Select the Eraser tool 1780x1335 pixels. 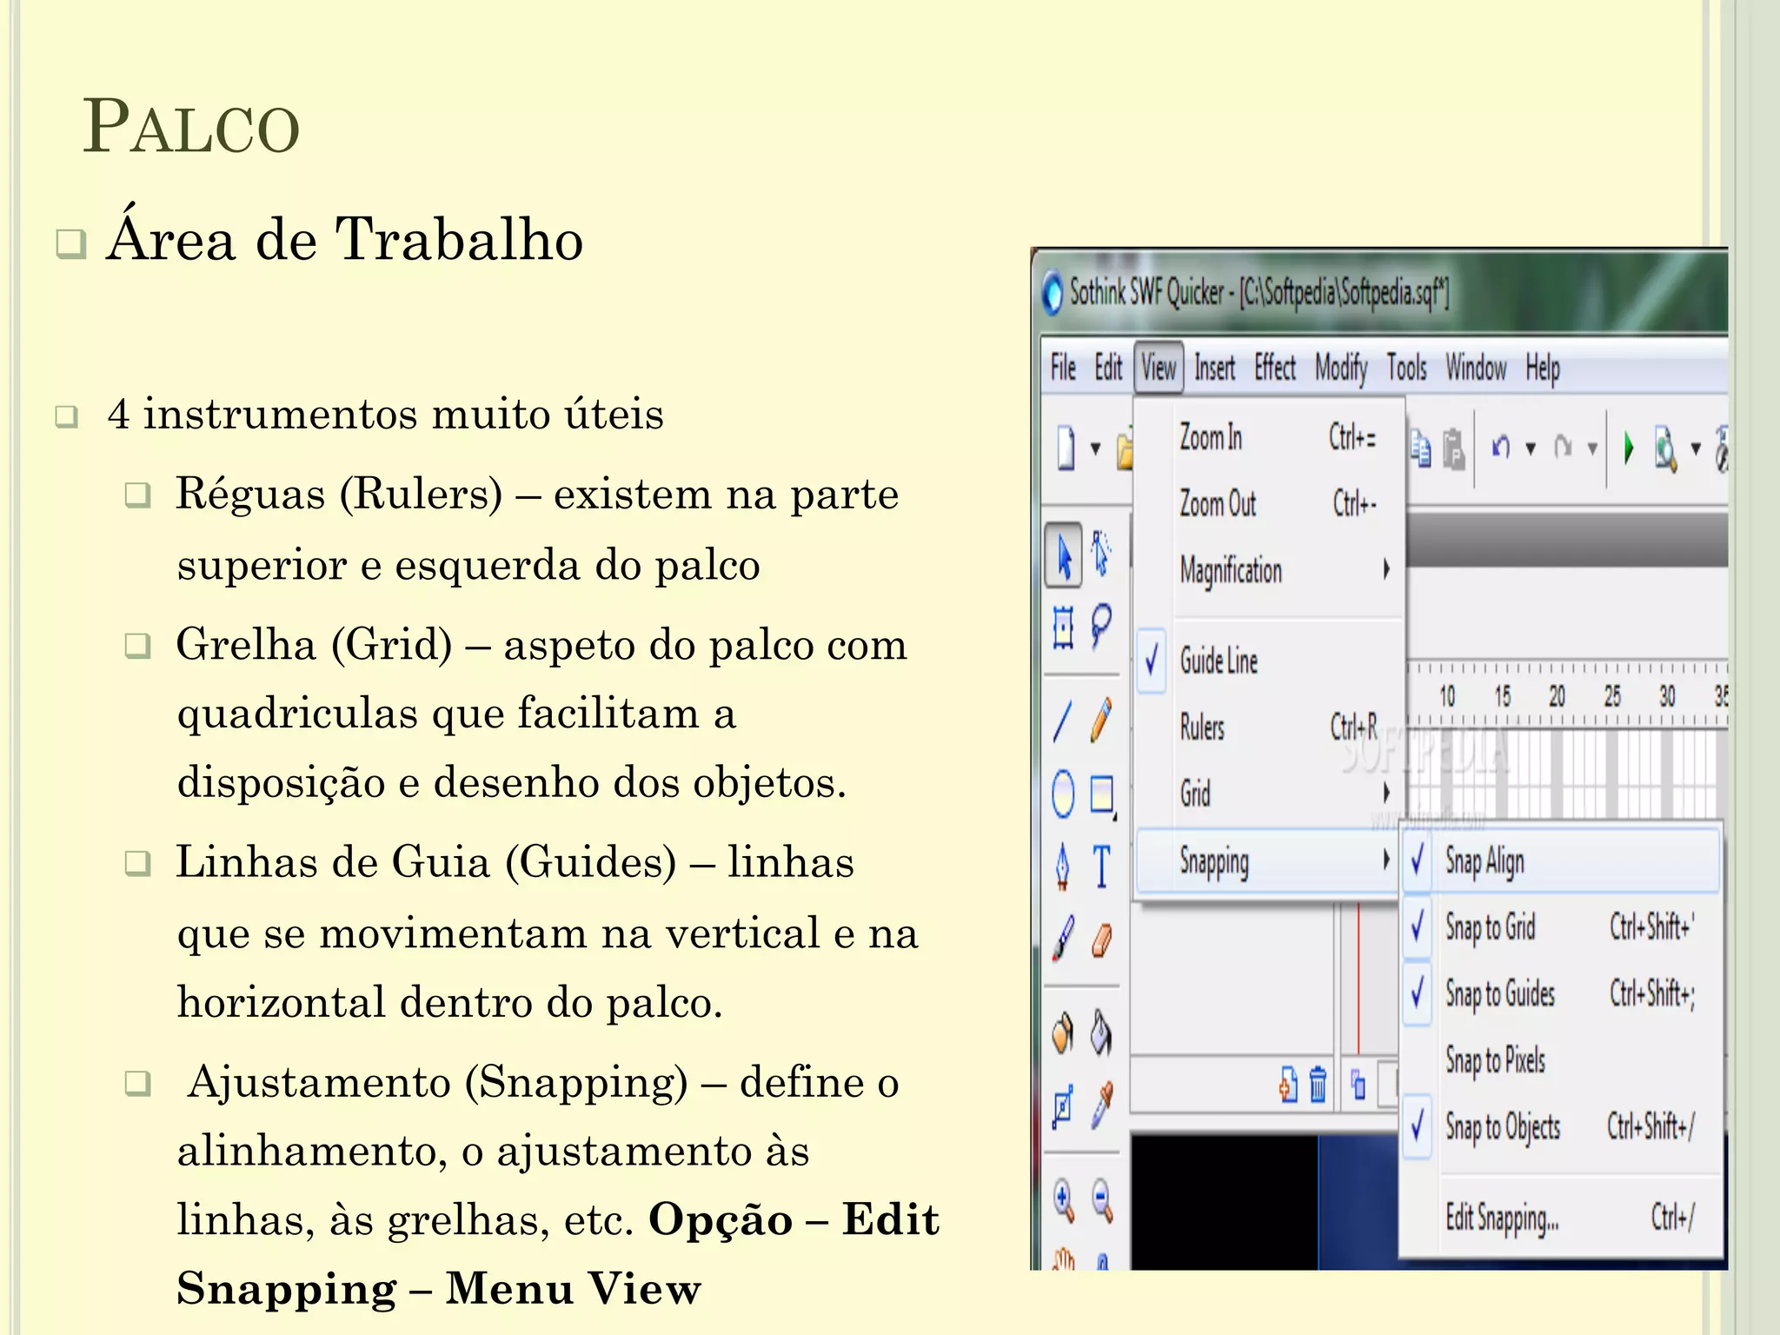point(1101,940)
